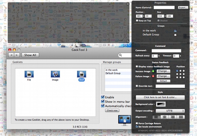Click the Refresh every seconds field
Screen dimensions: 197x136
click(x=155, y=56)
